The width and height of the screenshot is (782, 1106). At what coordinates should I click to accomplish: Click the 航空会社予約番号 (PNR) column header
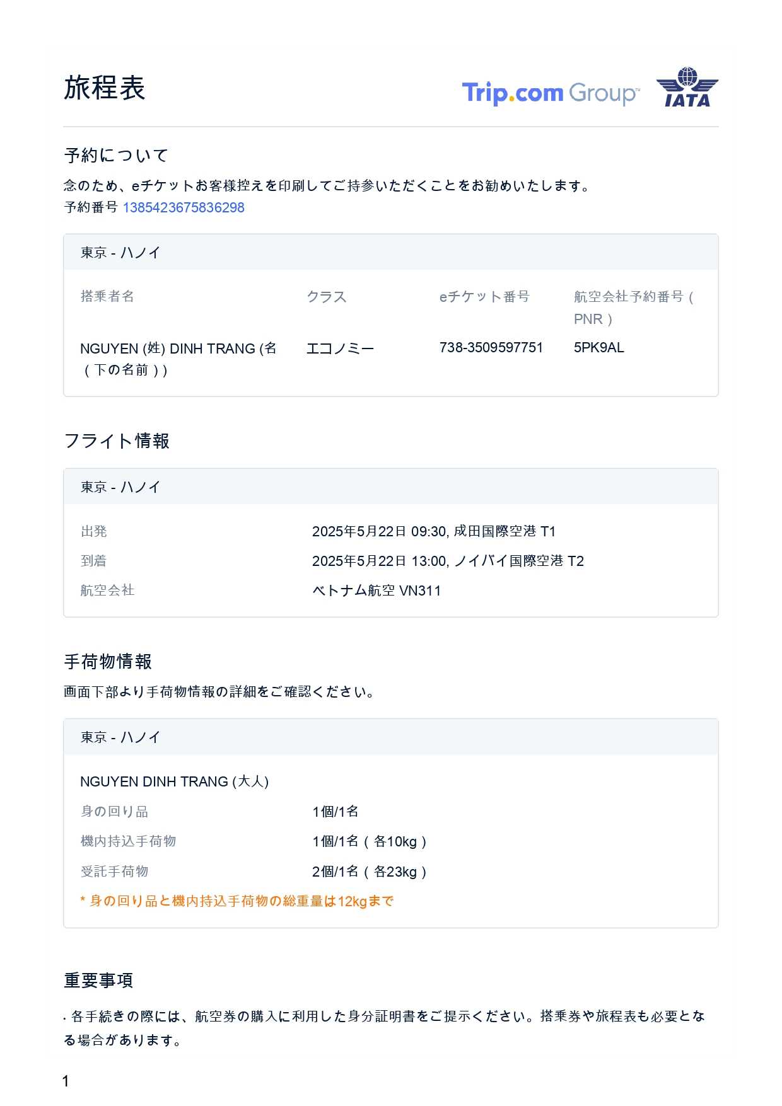point(633,307)
